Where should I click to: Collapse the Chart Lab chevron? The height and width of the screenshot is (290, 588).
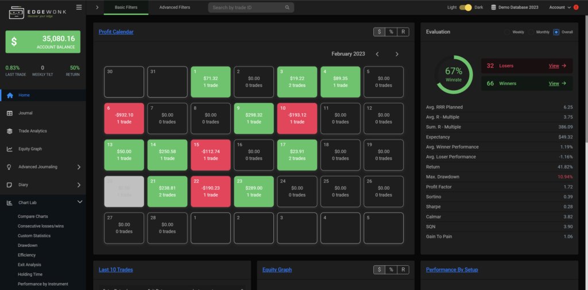79,202
